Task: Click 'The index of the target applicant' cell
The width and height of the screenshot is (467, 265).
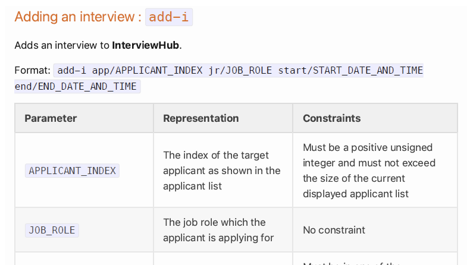Action: [x=222, y=171]
